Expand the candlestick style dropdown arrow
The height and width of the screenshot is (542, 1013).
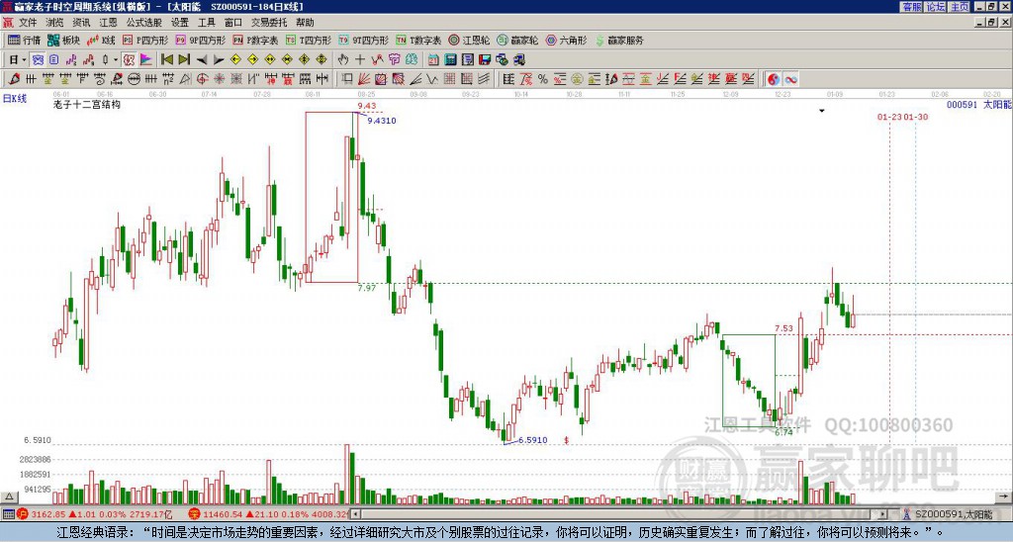click(x=116, y=60)
